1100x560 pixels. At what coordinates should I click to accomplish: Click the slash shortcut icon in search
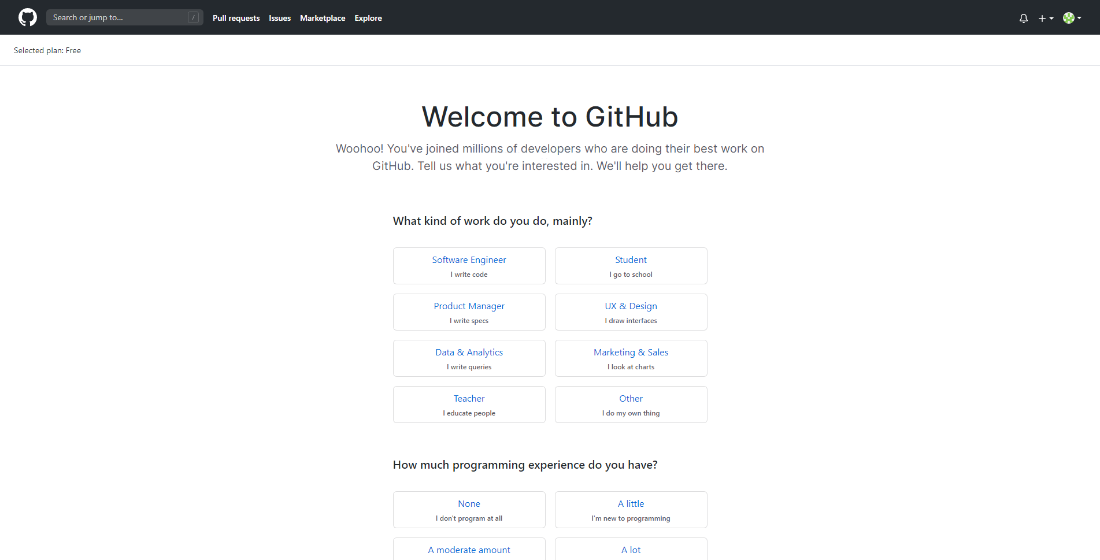194,17
